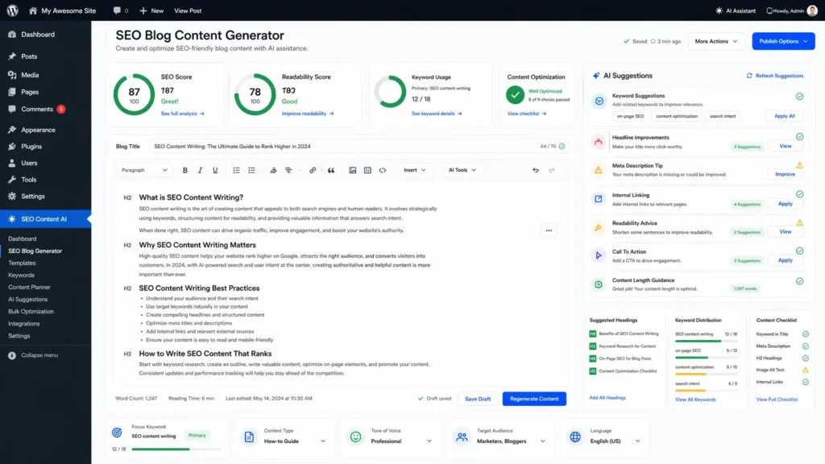Undo the last edit
The width and height of the screenshot is (825, 464).
click(x=536, y=171)
